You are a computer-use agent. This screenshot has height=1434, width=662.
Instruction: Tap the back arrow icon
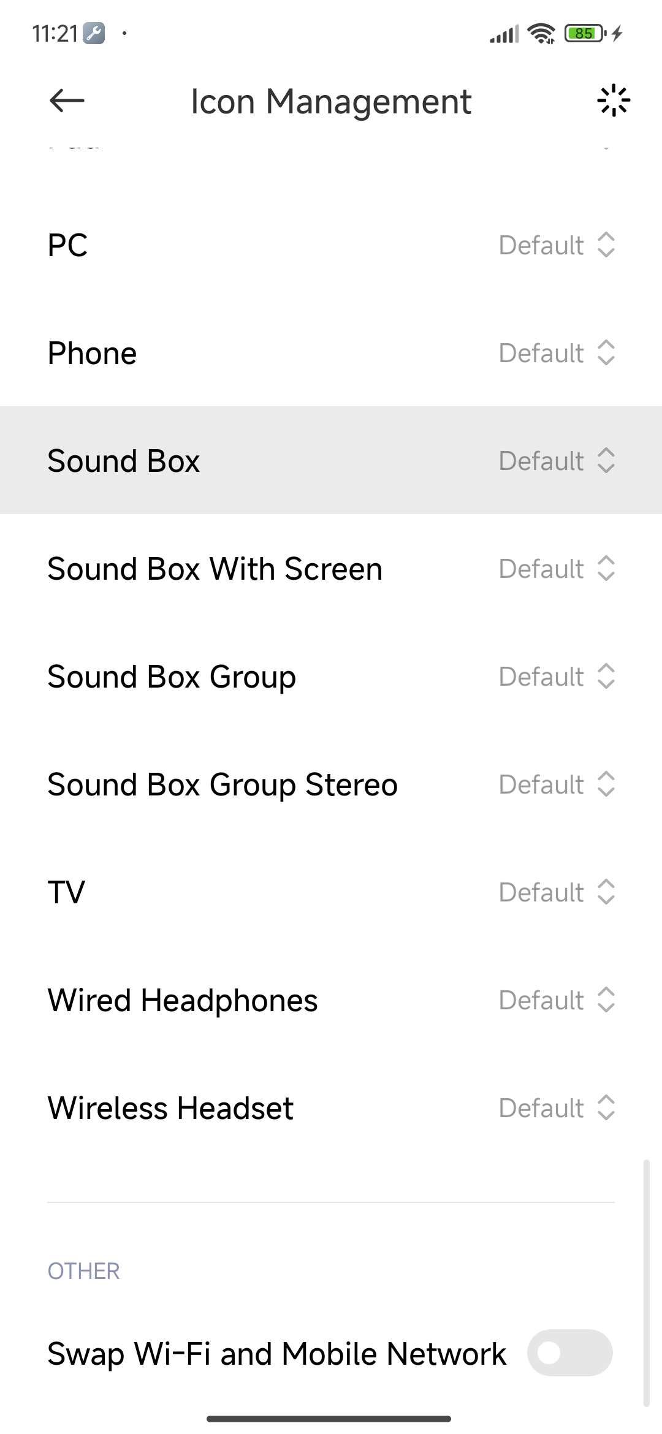click(67, 101)
